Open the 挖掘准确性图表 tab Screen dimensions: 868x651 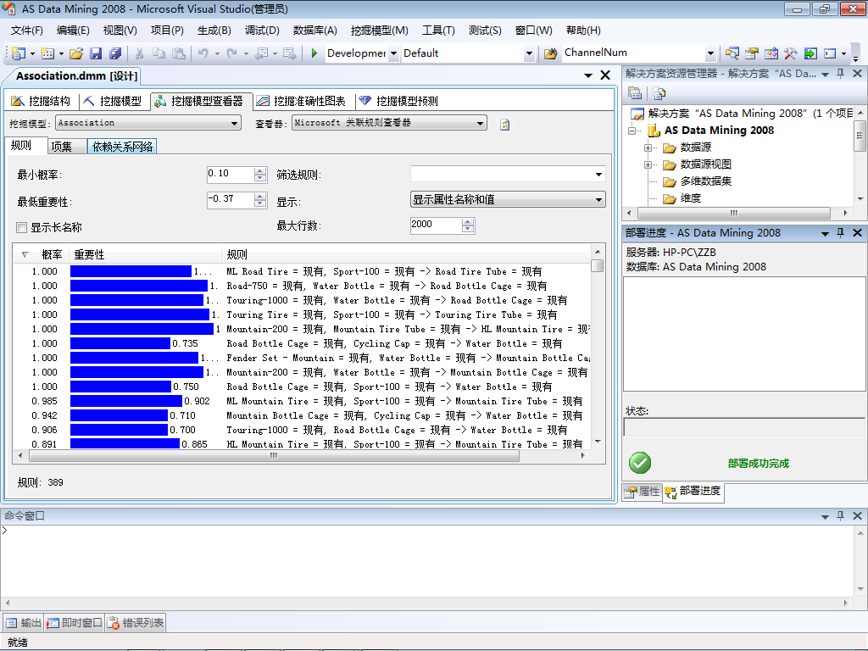301,102
